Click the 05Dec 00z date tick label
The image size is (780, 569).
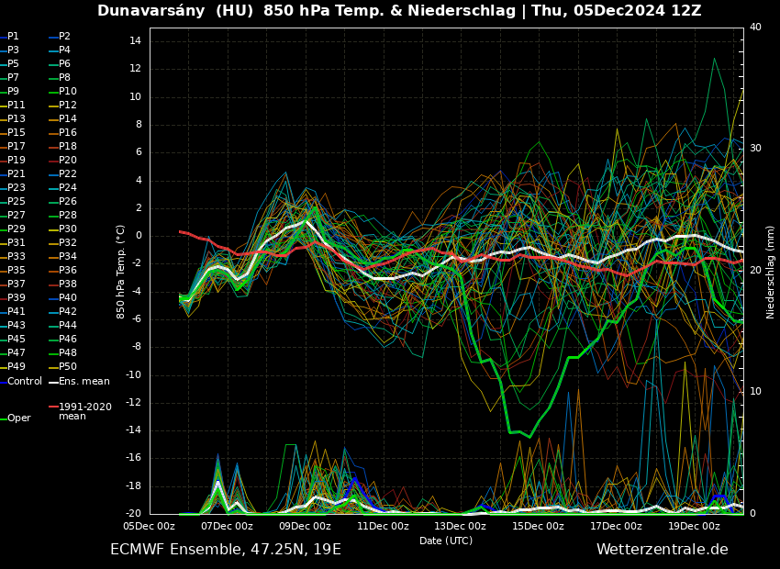tap(149, 527)
